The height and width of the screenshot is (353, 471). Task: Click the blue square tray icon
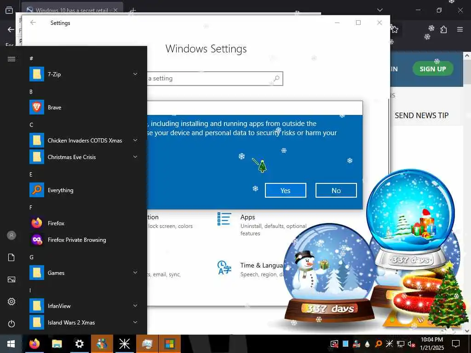click(x=345, y=343)
